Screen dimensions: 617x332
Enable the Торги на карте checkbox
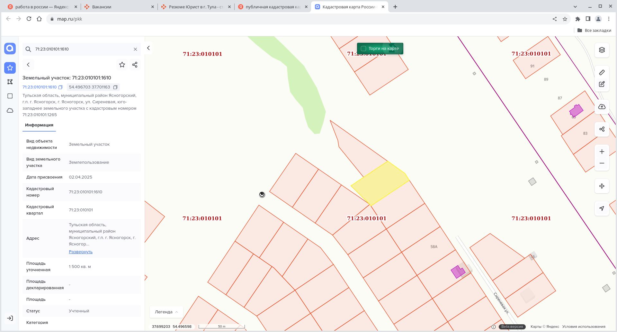[x=363, y=49]
